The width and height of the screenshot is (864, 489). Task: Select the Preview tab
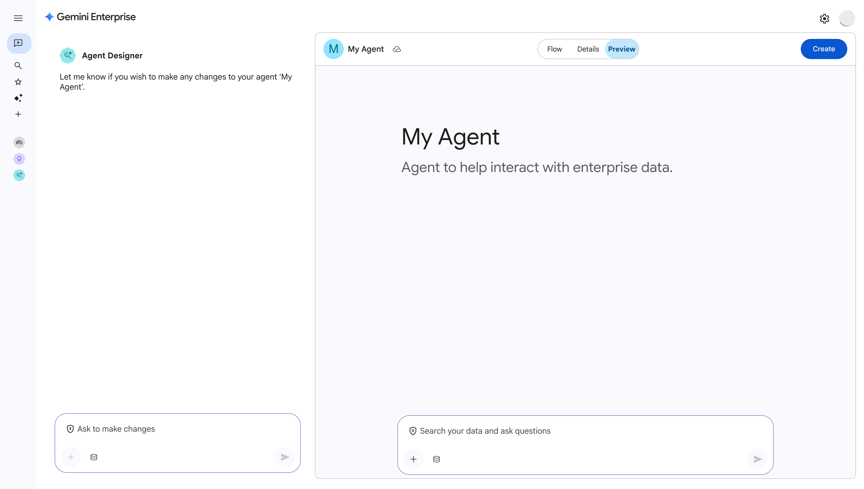coord(621,49)
